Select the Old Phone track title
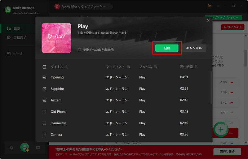The height and width of the screenshot is (159, 248). coord(59,112)
